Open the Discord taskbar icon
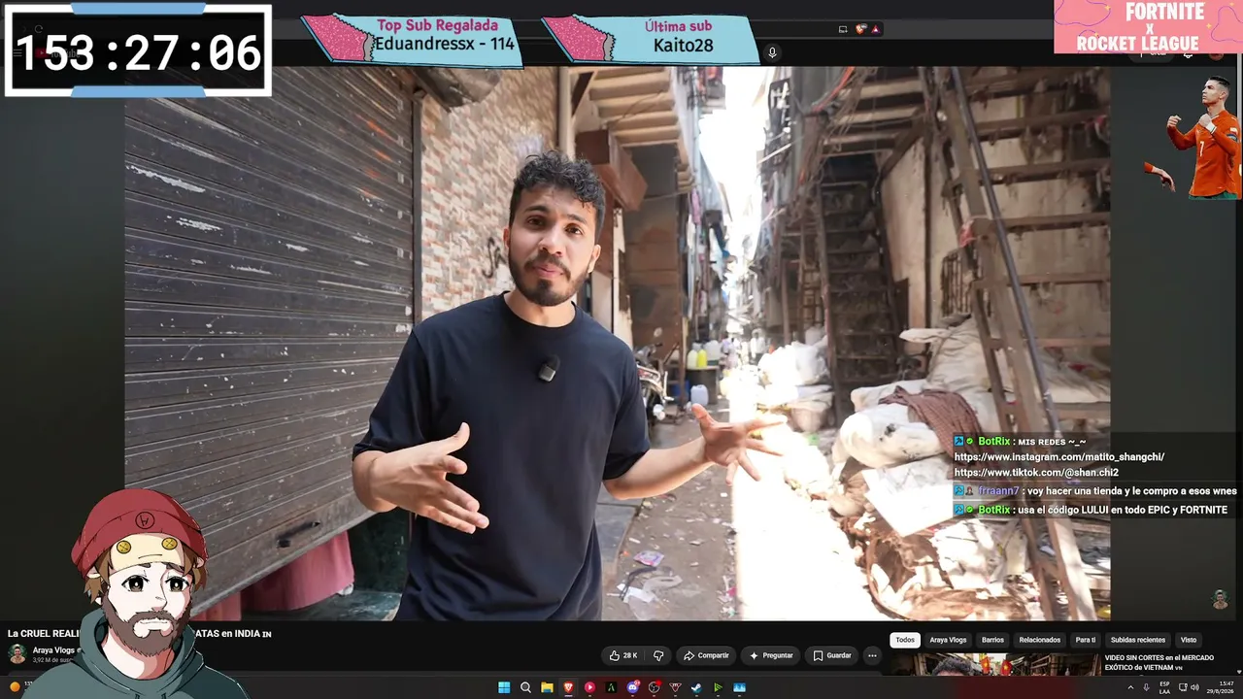This screenshot has height=699, width=1243. [632, 687]
